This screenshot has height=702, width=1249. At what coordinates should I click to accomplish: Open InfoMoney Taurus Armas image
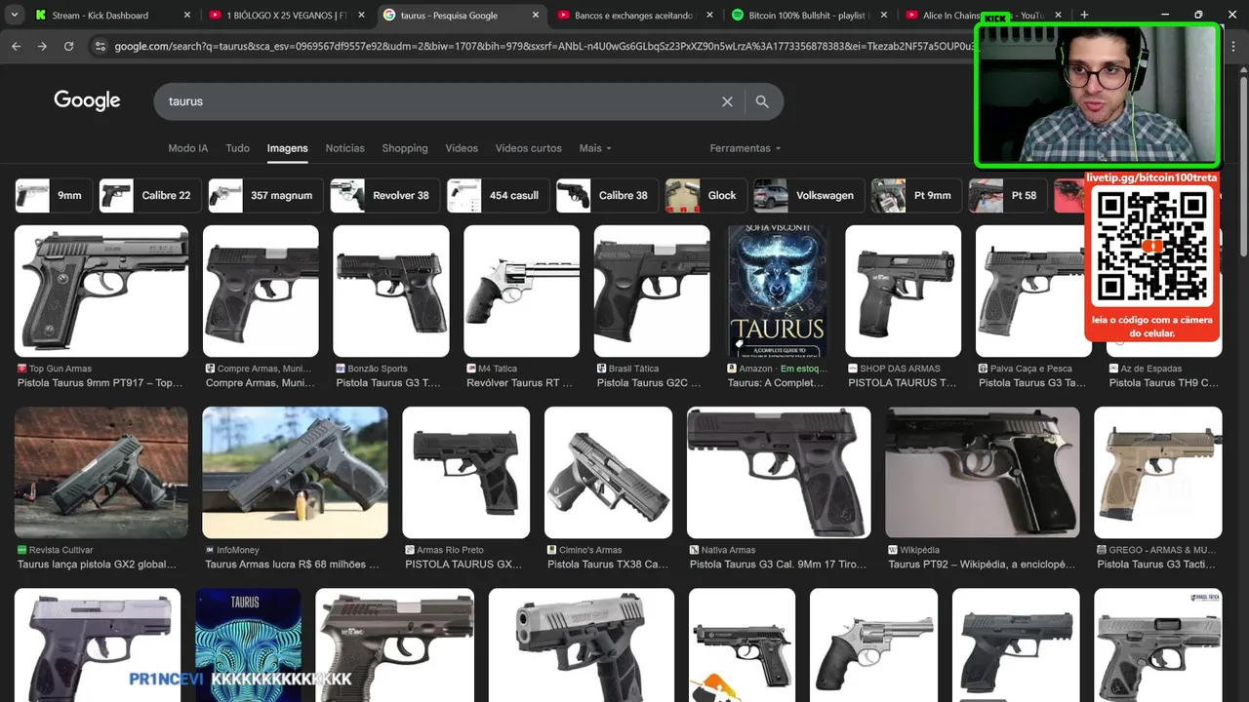(x=295, y=473)
